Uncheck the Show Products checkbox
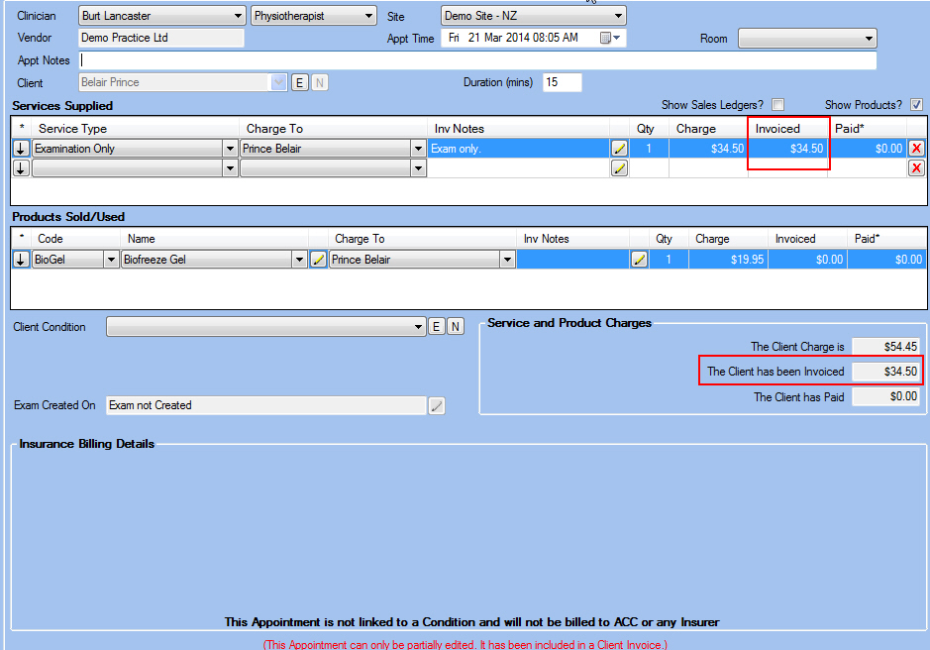The image size is (930, 650). [916, 105]
